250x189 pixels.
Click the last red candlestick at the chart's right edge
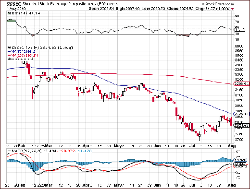point(231,121)
